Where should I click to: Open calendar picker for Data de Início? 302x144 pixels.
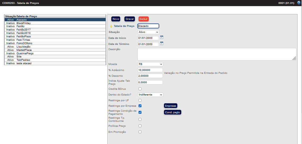(162, 37)
